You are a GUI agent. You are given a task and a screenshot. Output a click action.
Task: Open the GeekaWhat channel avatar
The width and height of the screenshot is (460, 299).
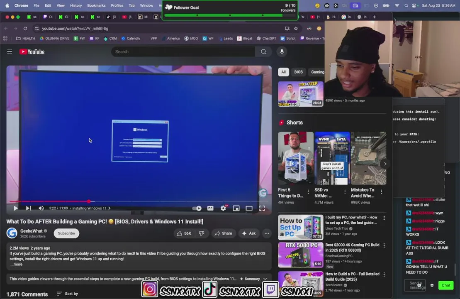12,233
